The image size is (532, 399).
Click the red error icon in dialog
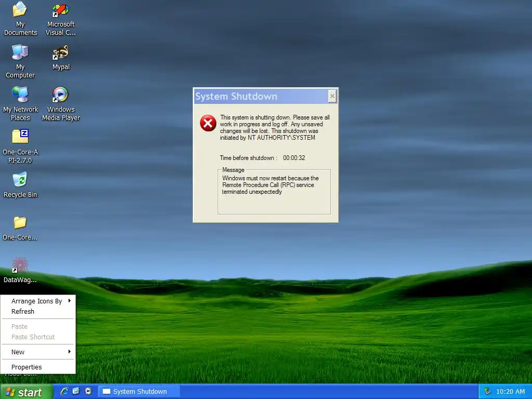tap(208, 123)
